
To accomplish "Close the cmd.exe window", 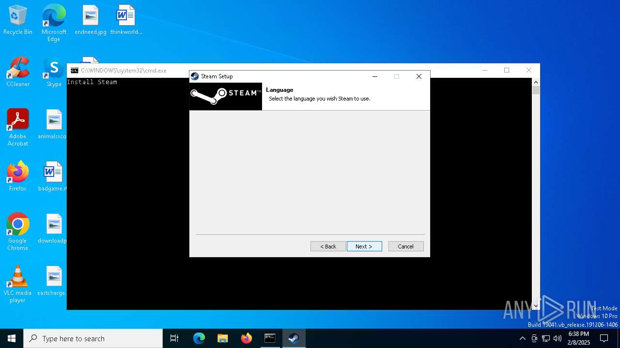I will [x=529, y=71].
